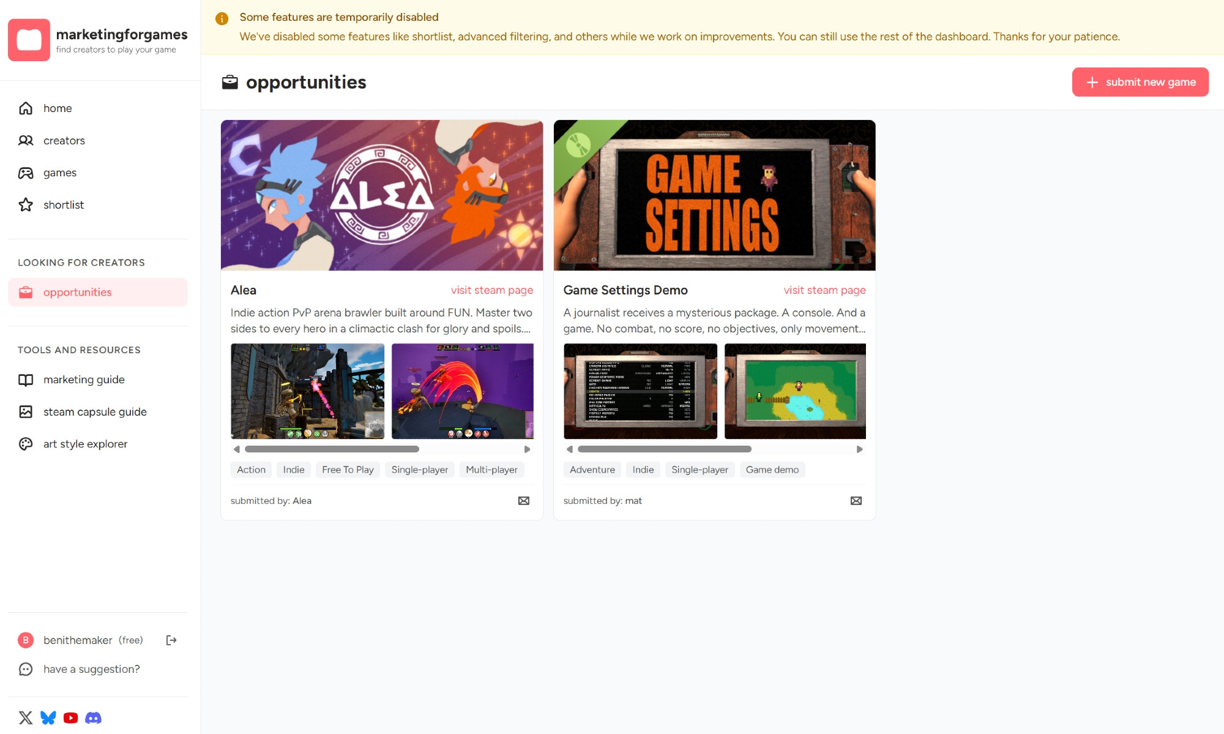Open the steam capsule guide
Screen dimensions: 1224x734
tap(95, 412)
